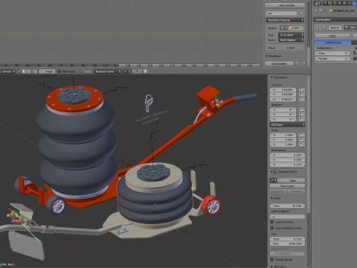This screenshot has width=357, height=268.
Task: Adjust the View subdivisions field
Action: click(332, 53)
